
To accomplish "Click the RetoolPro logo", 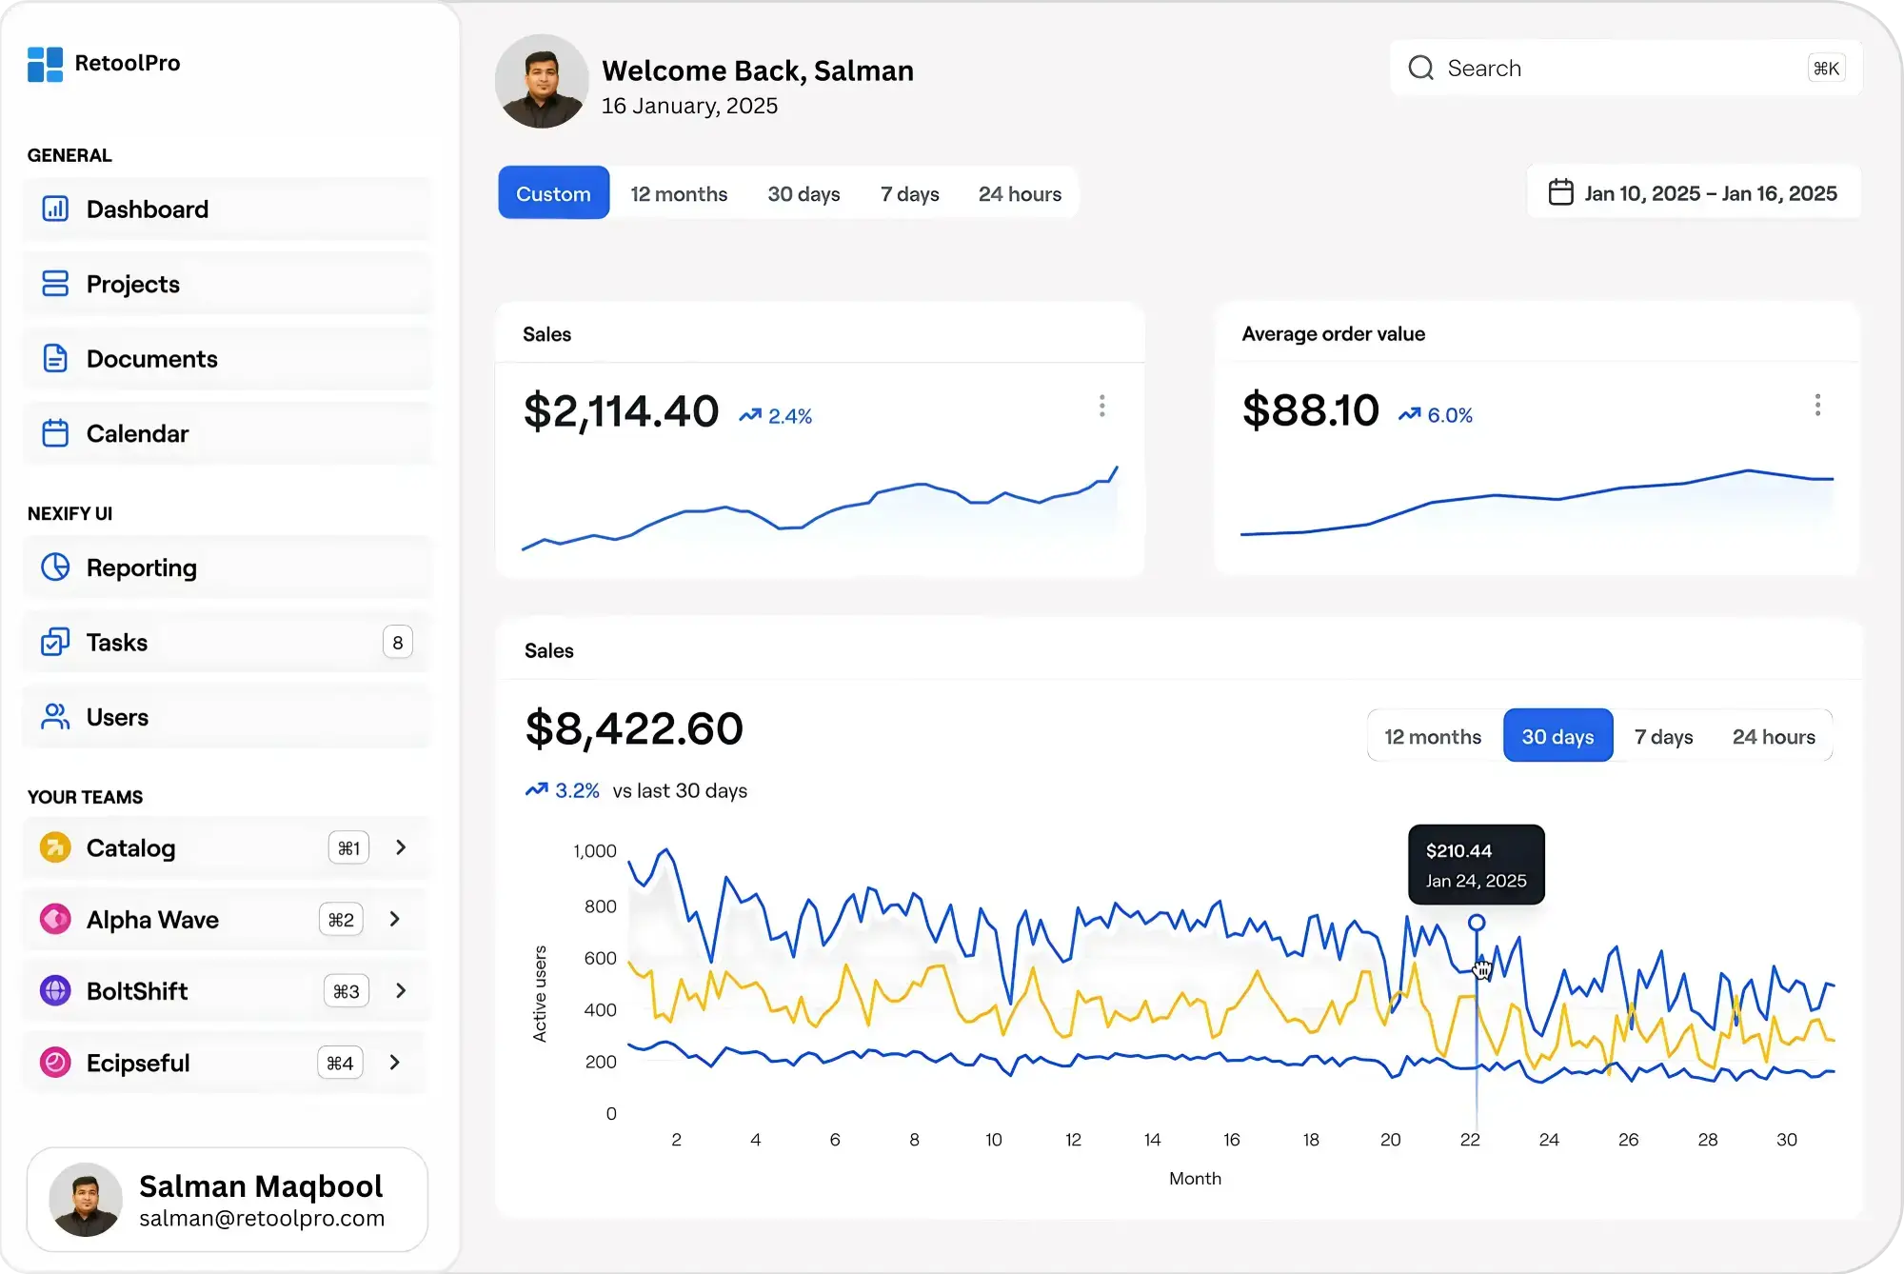I will (104, 63).
